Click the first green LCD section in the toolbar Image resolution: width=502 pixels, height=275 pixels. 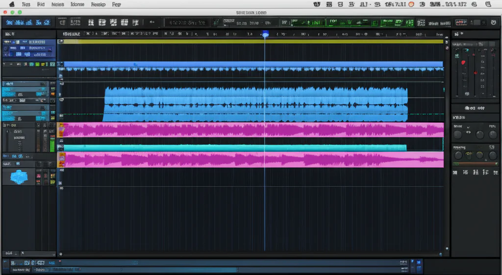[307, 23]
